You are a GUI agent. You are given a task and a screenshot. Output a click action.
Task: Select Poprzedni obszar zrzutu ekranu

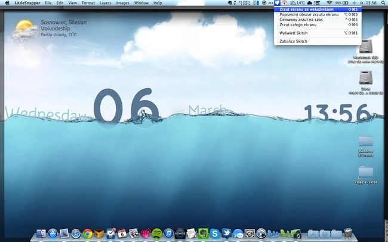[x=318, y=14]
